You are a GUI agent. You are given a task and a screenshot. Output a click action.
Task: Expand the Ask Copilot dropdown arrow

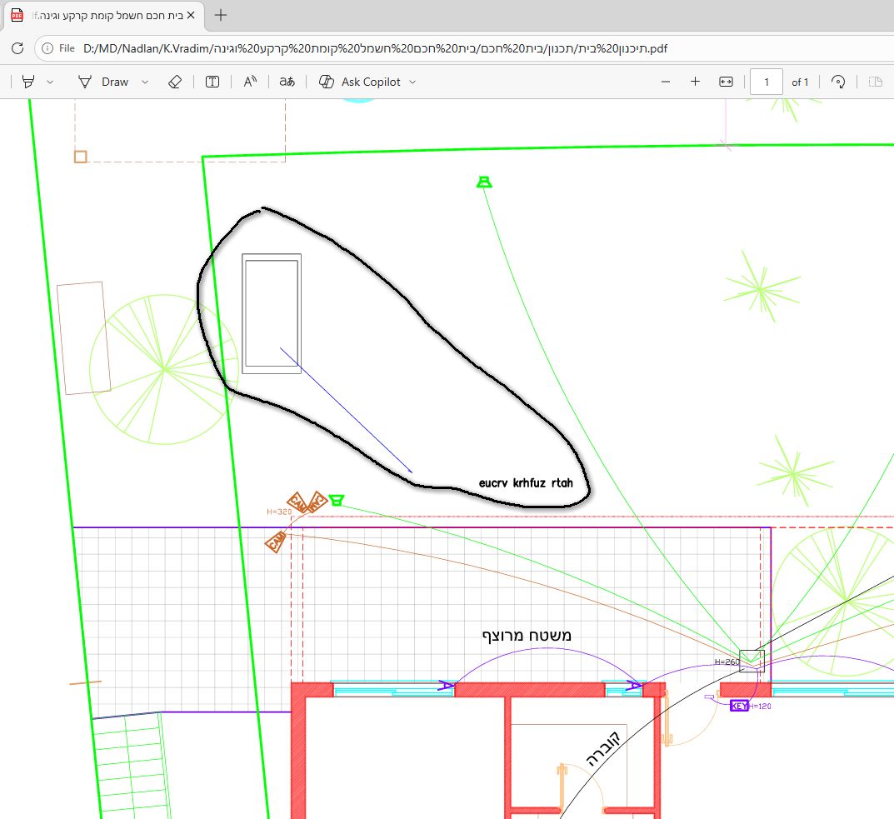coord(412,82)
